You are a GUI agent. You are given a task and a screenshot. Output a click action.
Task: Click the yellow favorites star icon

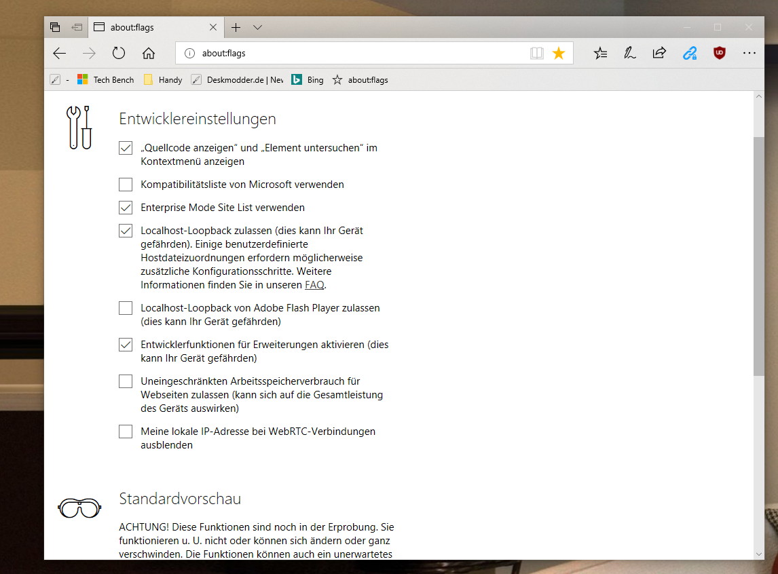[x=559, y=54]
